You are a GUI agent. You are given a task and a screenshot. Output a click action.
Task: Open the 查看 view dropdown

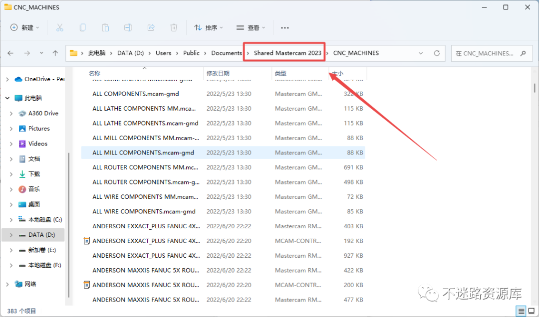(x=251, y=28)
